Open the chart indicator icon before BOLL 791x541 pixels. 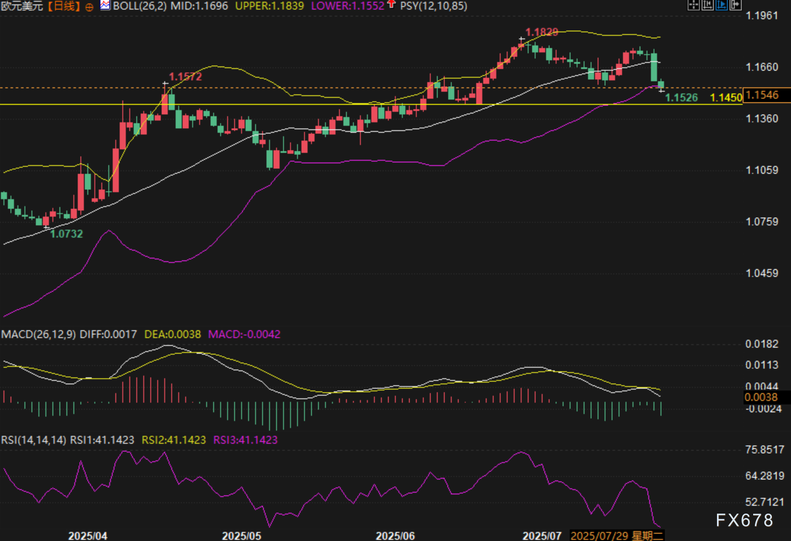(105, 6)
